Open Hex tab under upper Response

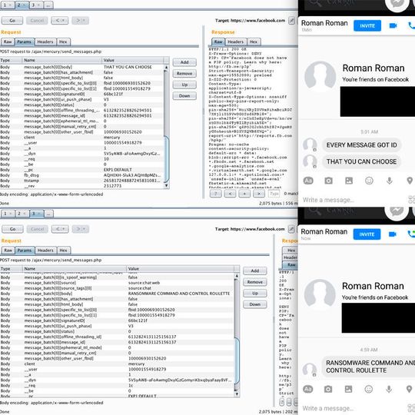pyautogui.click(x=254, y=41)
